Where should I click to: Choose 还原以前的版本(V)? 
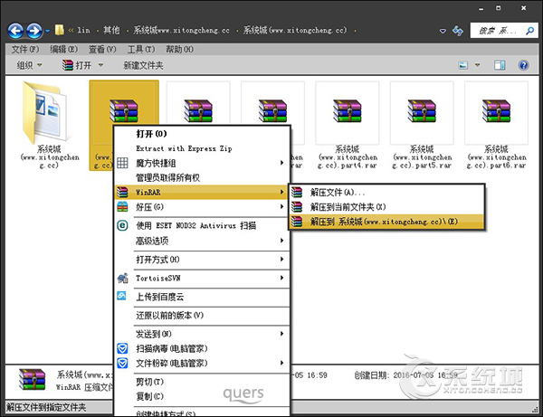point(202,316)
